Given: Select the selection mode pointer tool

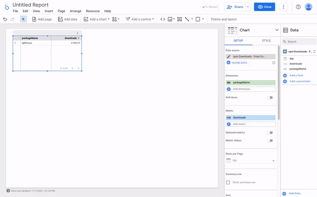Looking at the screenshot, I should coord(23,19).
